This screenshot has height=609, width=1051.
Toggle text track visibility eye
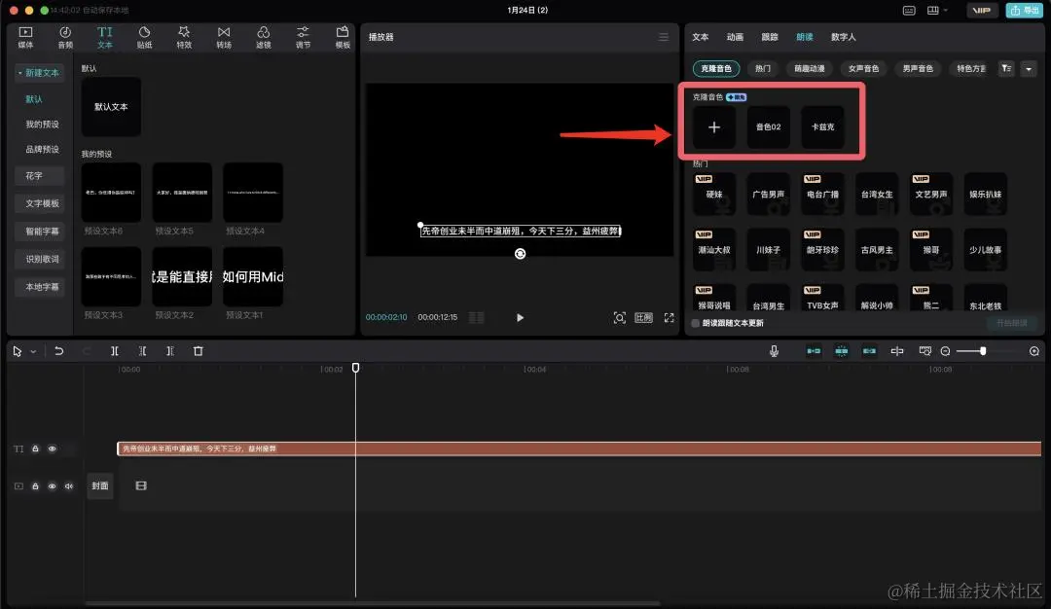(x=52, y=448)
